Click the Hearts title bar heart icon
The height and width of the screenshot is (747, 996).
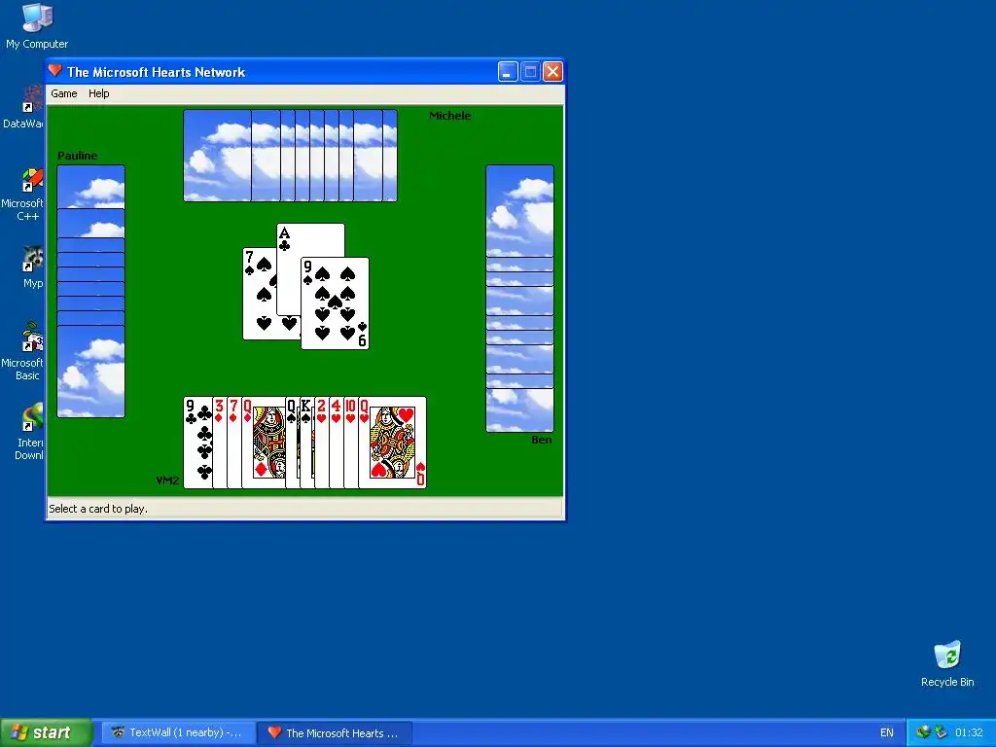[x=55, y=70]
